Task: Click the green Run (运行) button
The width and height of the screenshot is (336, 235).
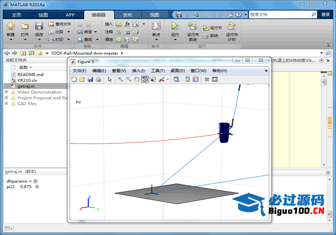Action: tap(175, 27)
